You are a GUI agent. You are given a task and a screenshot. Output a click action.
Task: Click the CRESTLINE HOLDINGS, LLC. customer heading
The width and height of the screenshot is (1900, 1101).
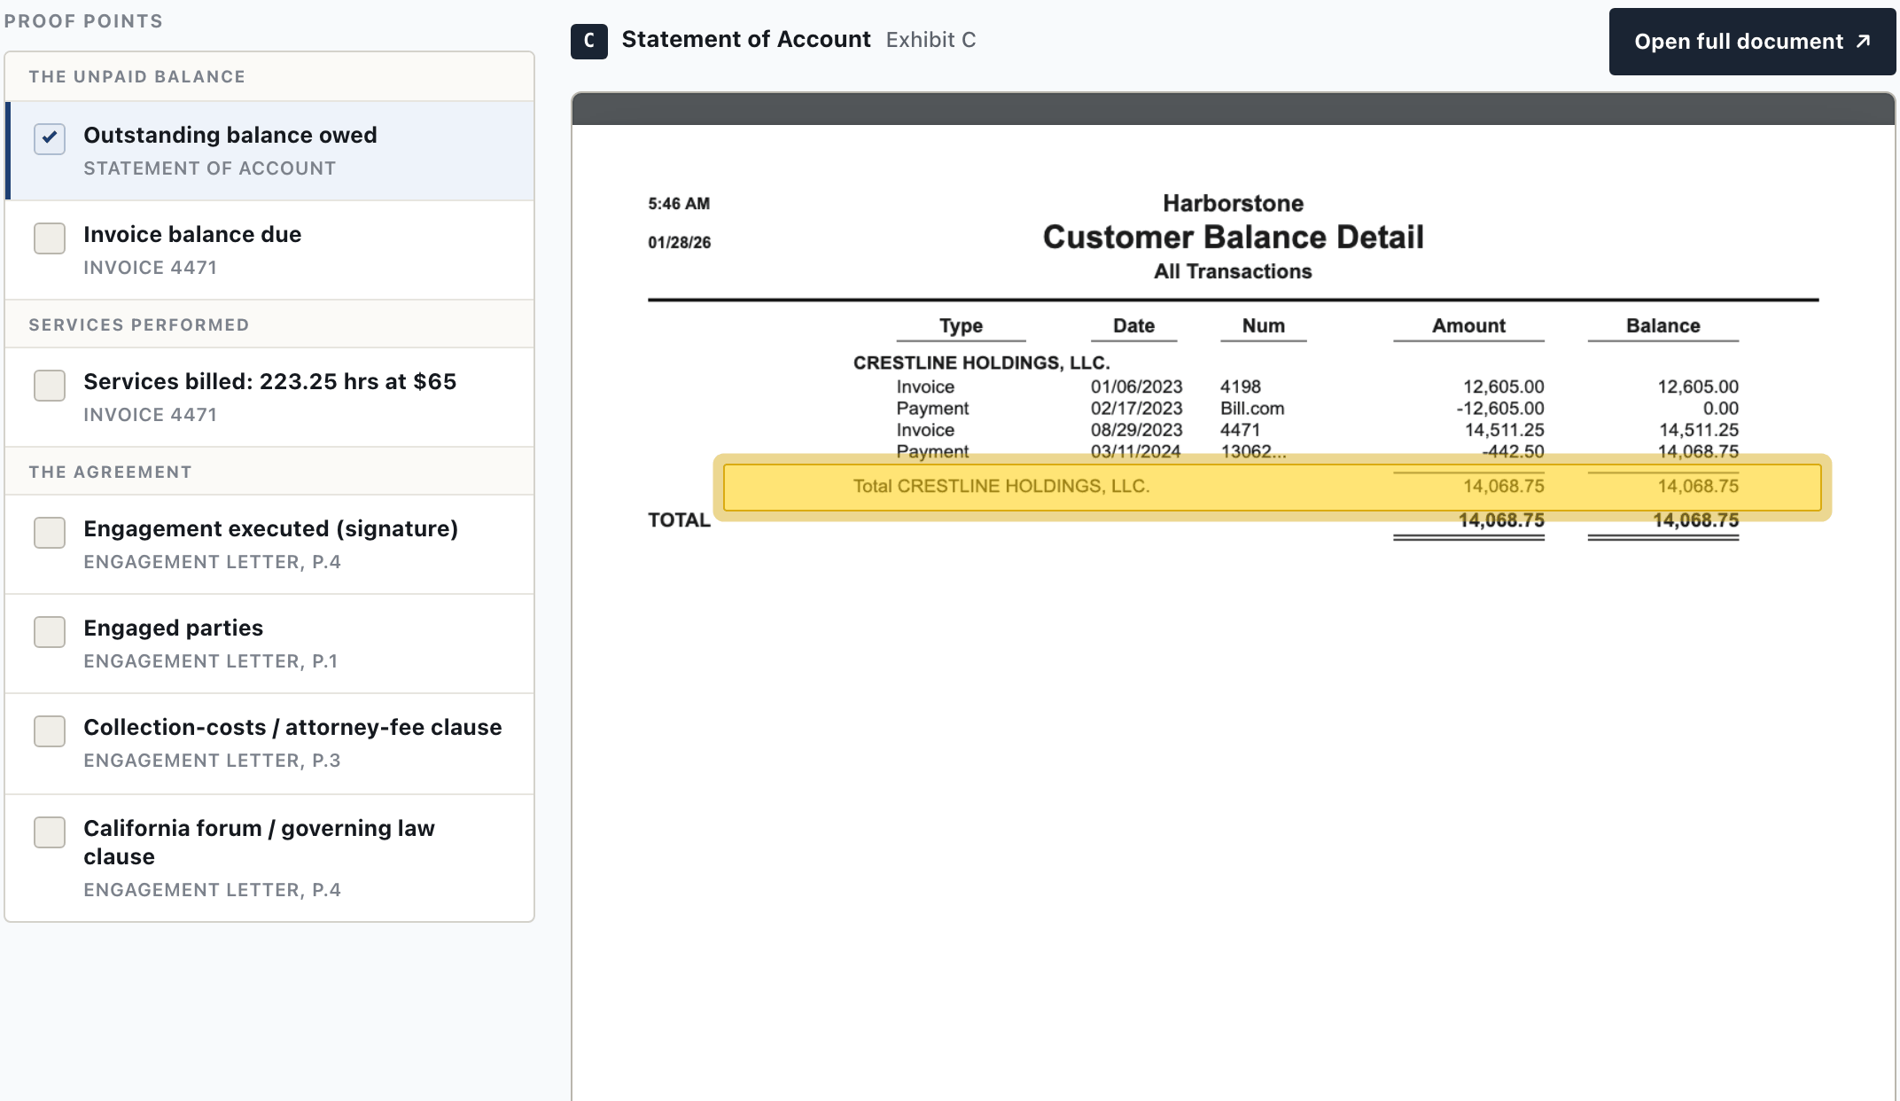[981, 363]
